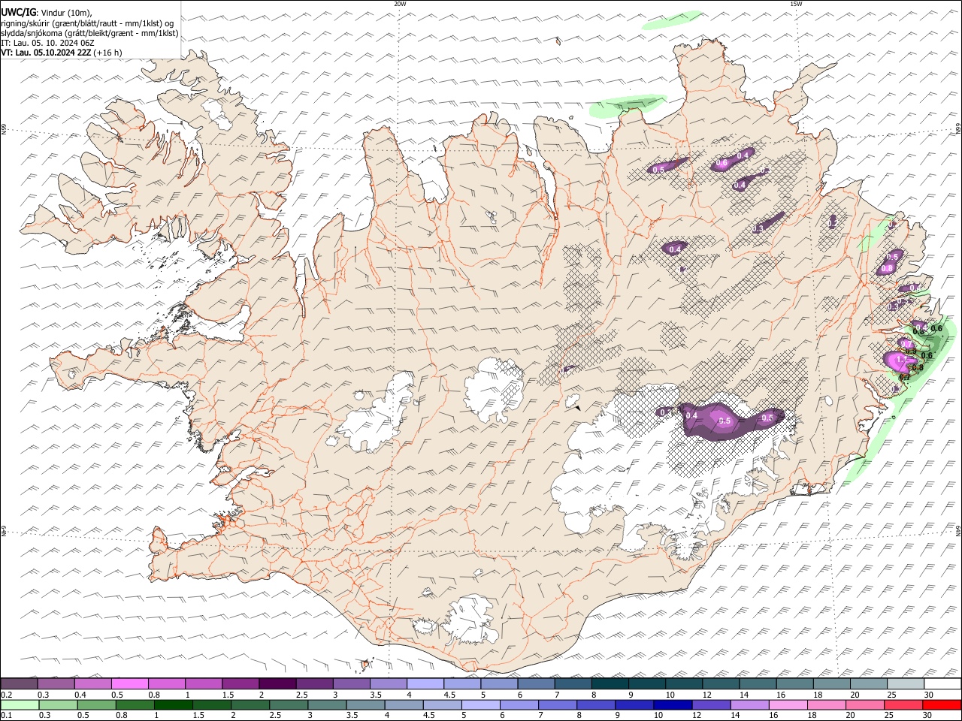Pick the upper legend swatch starting at 0.4
The width and height of the screenshot is (962, 721).
(93, 684)
